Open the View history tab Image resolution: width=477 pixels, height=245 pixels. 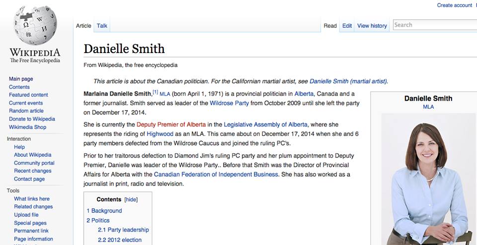372,26
